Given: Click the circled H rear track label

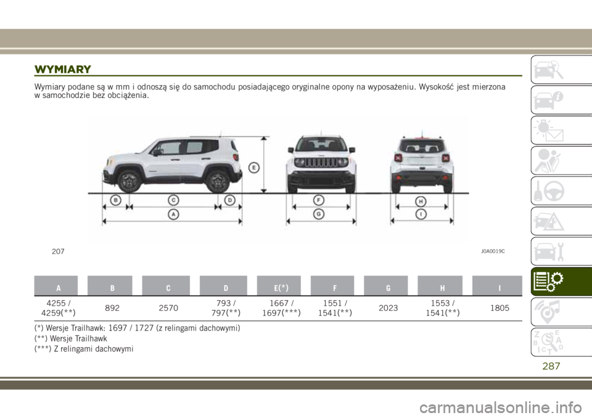Looking at the screenshot, I should (421, 201).
